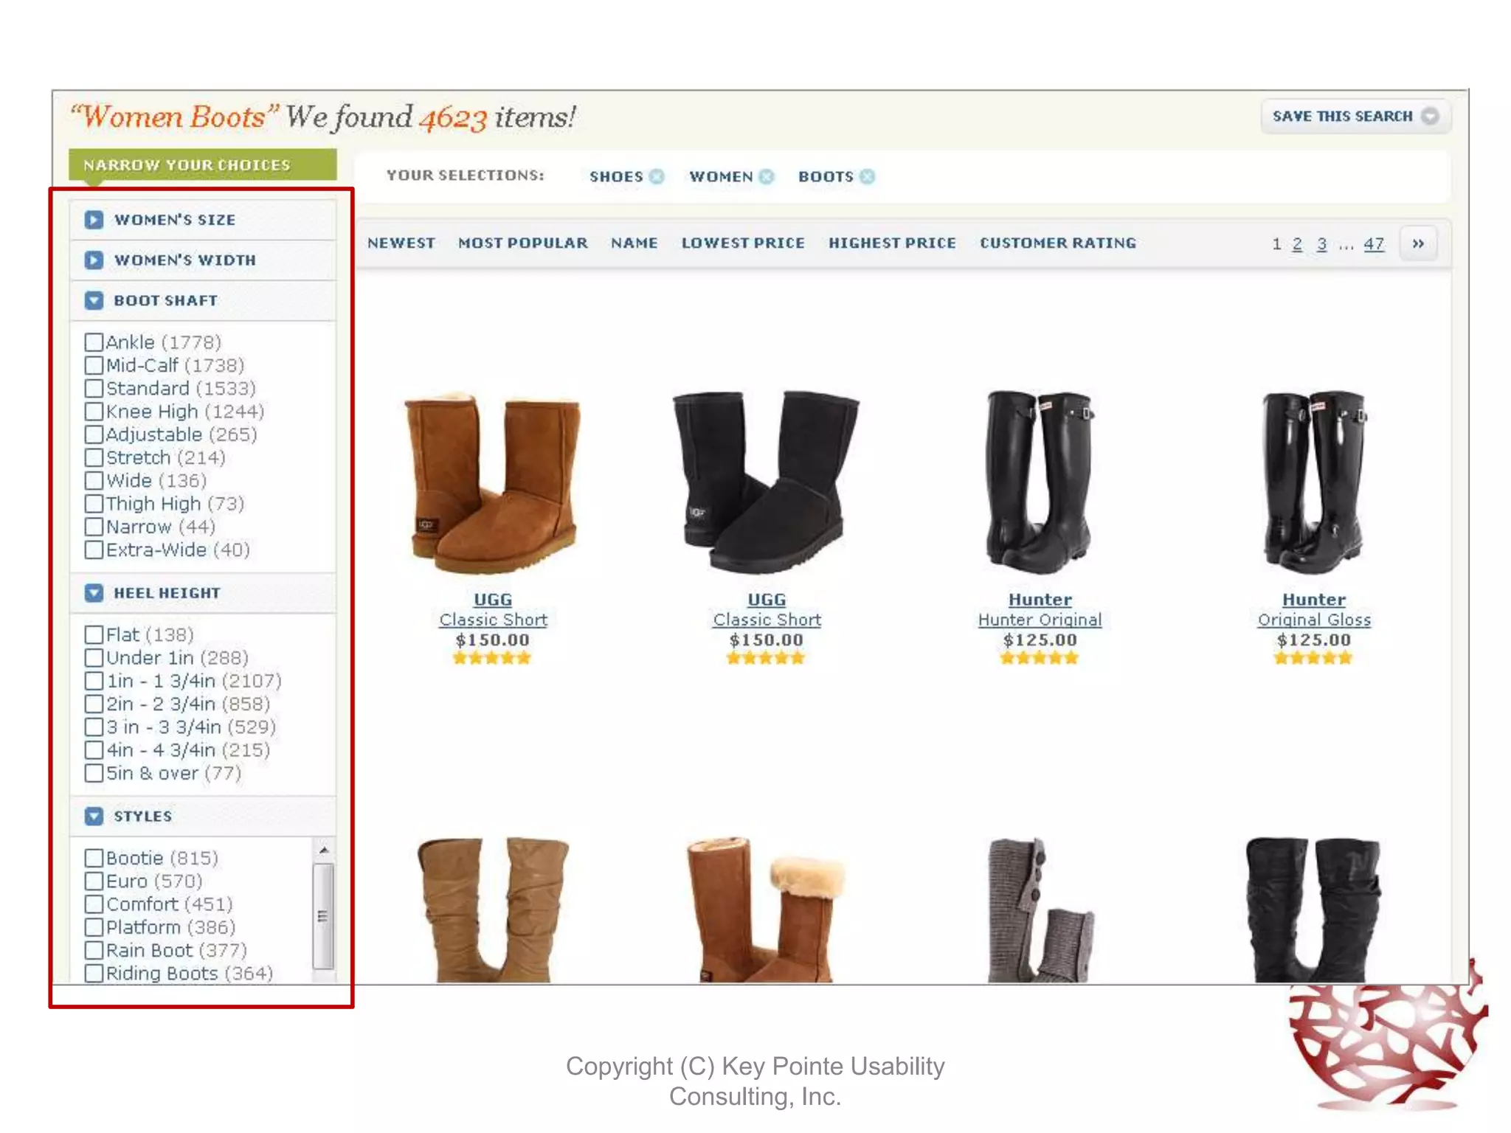Check the Rain Boot style option
The height and width of the screenshot is (1133, 1511).
[x=94, y=950]
